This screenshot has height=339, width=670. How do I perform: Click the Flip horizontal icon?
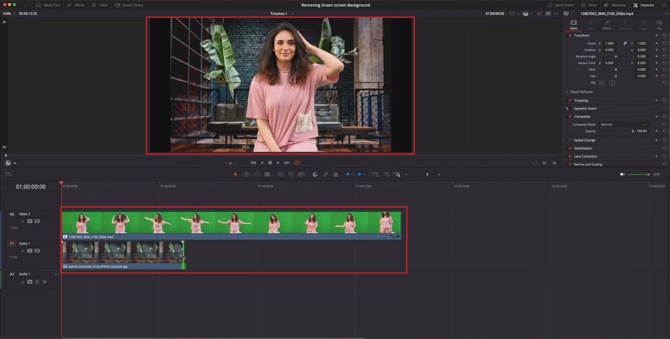click(x=602, y=83)
